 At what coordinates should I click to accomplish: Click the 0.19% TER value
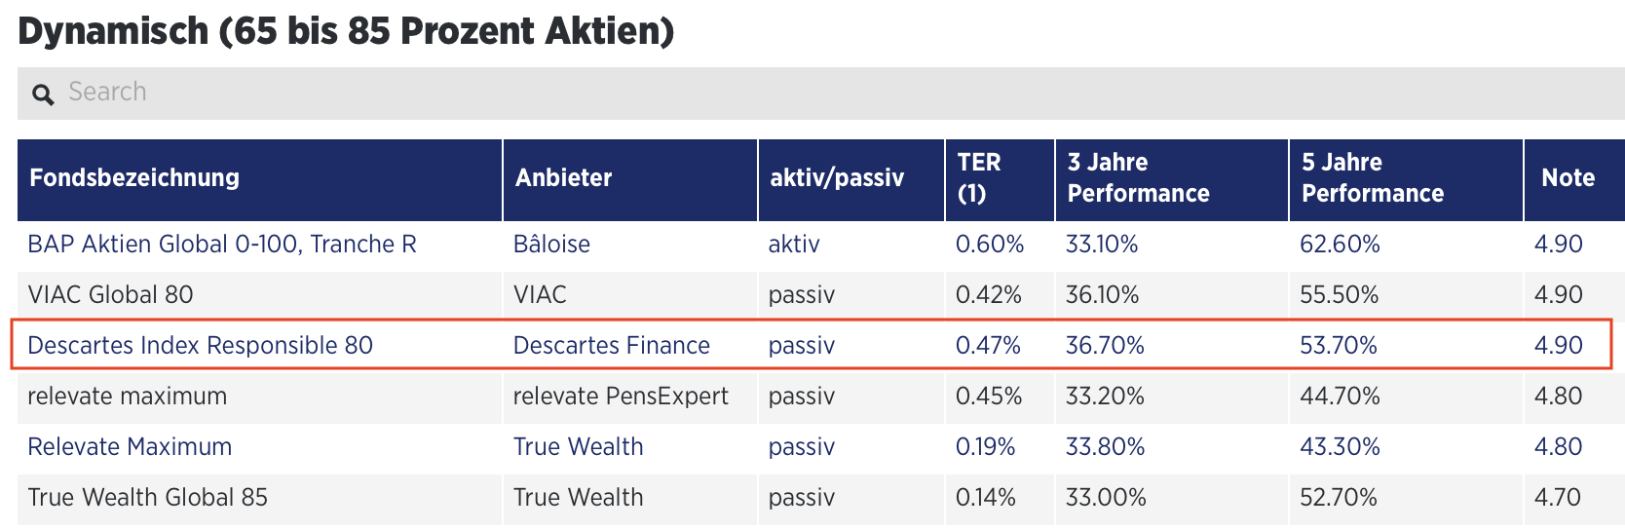point(985,447)
